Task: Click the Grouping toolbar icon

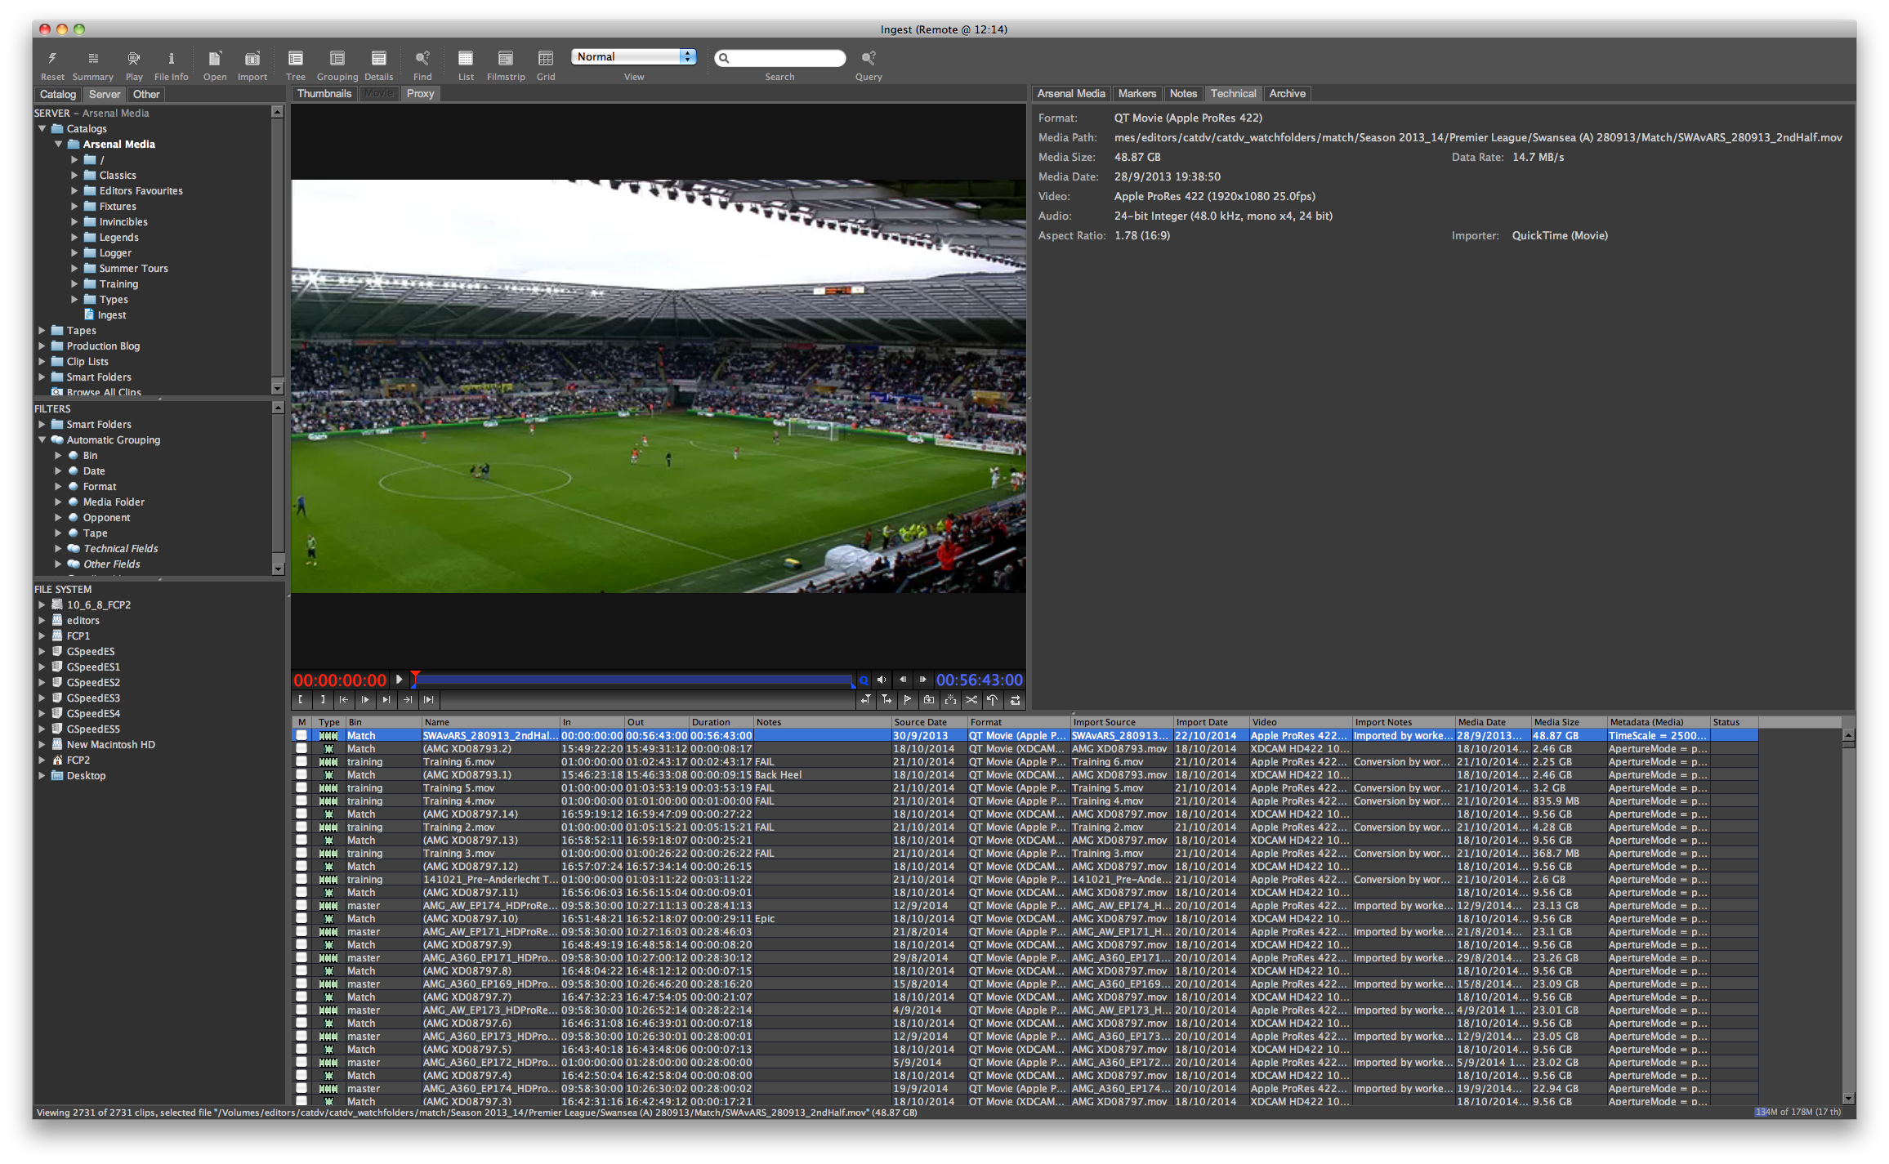Action: 337,58
